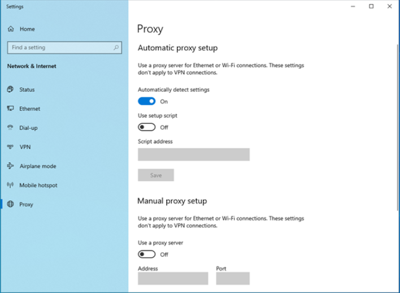Click the Dial-up phone icon
400x293 pixels.
[10, 127]
